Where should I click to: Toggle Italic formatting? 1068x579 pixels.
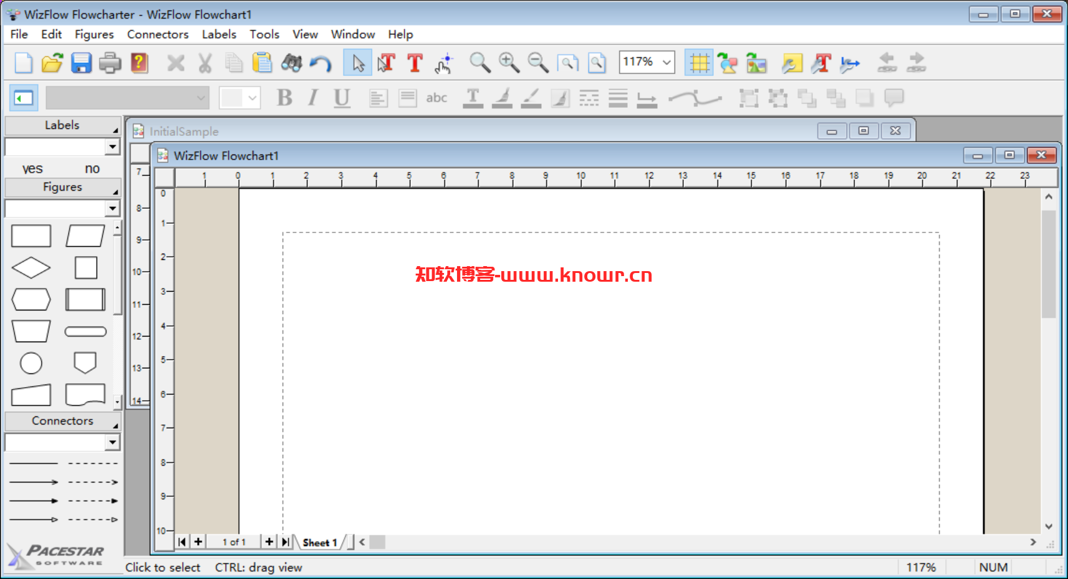313,98
